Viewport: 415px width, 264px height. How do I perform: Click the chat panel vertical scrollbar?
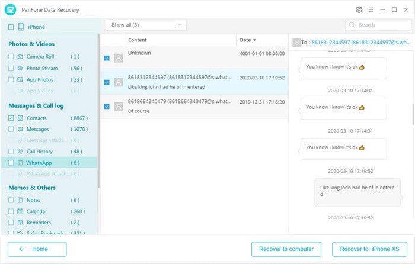(413, 114)
